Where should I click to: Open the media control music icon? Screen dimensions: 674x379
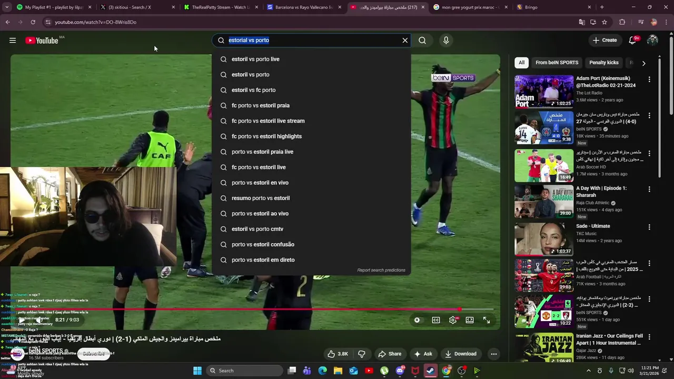(x=640, y=22)
